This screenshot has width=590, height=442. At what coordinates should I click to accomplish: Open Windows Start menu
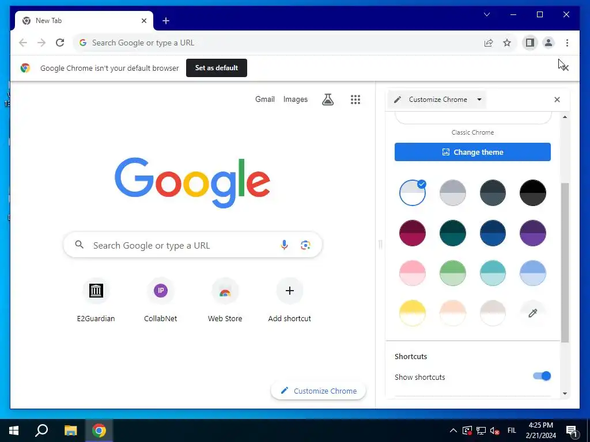pyautogui.click(x=14, y=430)
